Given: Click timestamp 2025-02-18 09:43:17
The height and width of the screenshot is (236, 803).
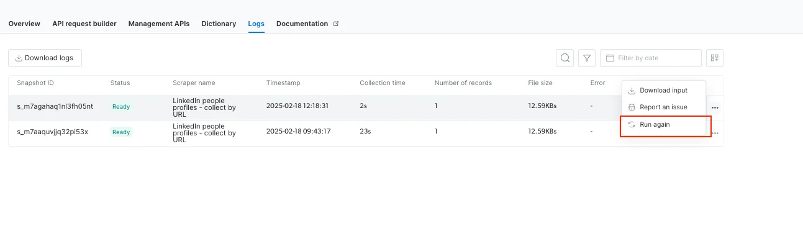Looking at the screenshot, I should pyautogui.click(x=299, y=132).
